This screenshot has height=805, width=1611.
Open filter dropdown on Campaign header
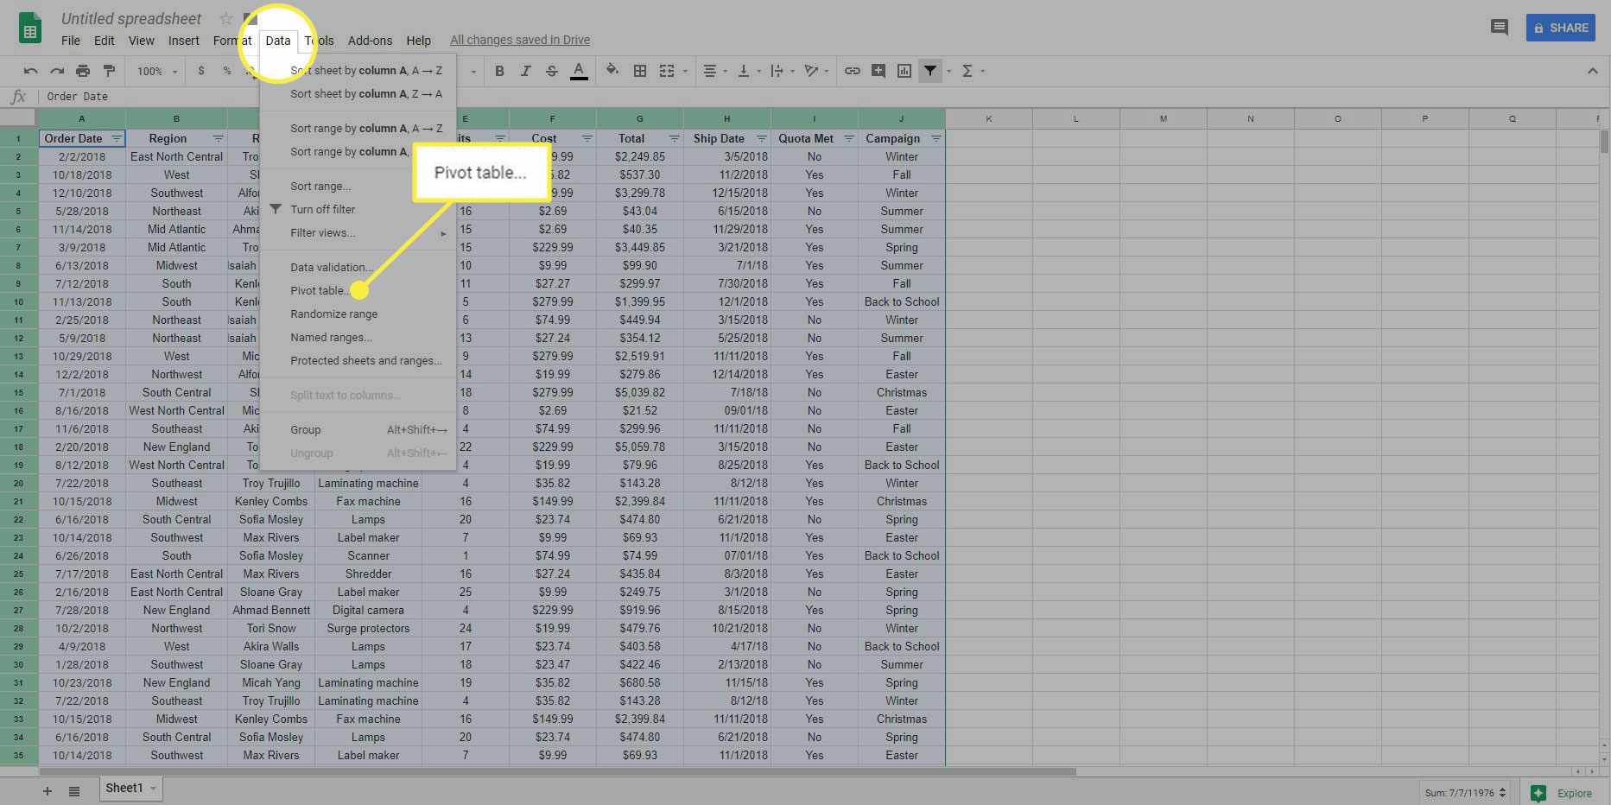coord(936,138)
